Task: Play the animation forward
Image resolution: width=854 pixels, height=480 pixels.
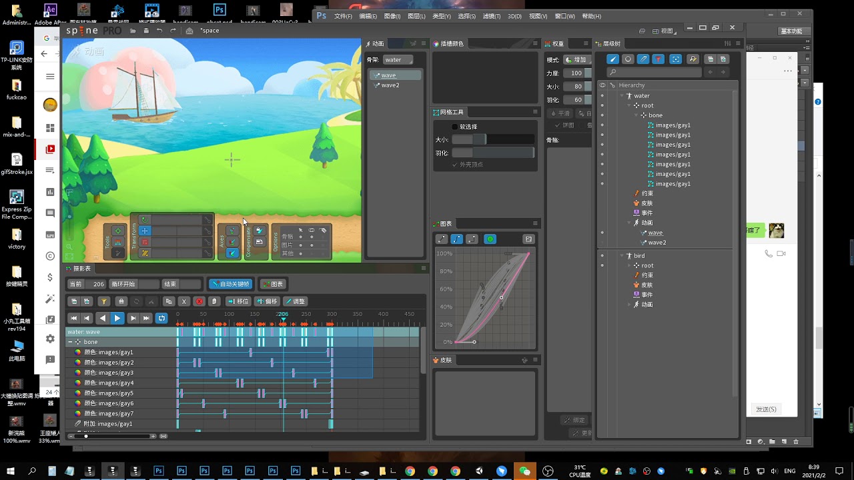Action: pyautogui.click(x=117, y=318)
